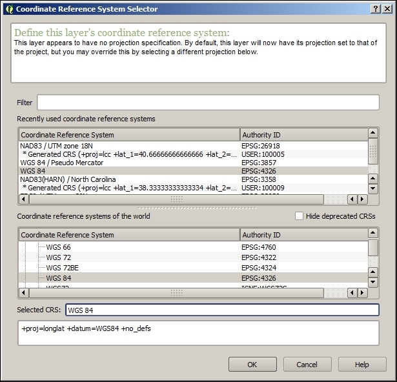Click the question mark title bar button

376,9
